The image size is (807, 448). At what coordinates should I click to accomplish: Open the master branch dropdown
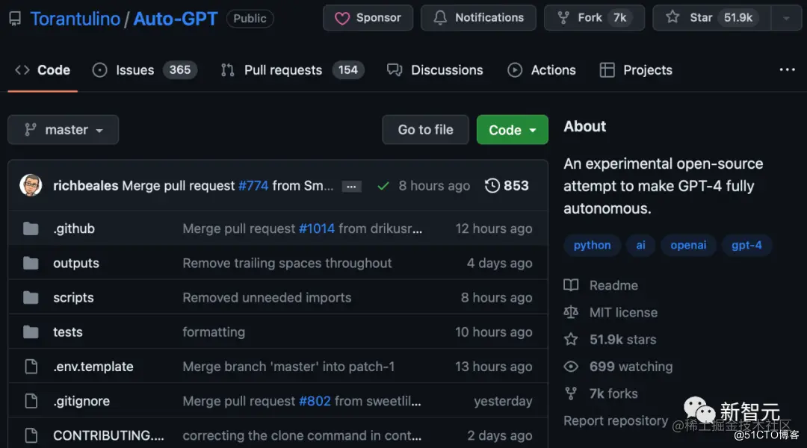click(x=64, y=130)
